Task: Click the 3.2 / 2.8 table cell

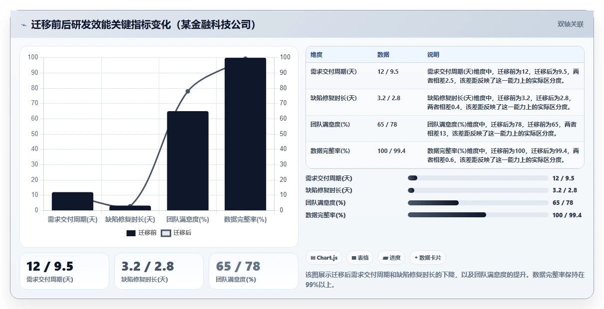Action: [389, 98]
